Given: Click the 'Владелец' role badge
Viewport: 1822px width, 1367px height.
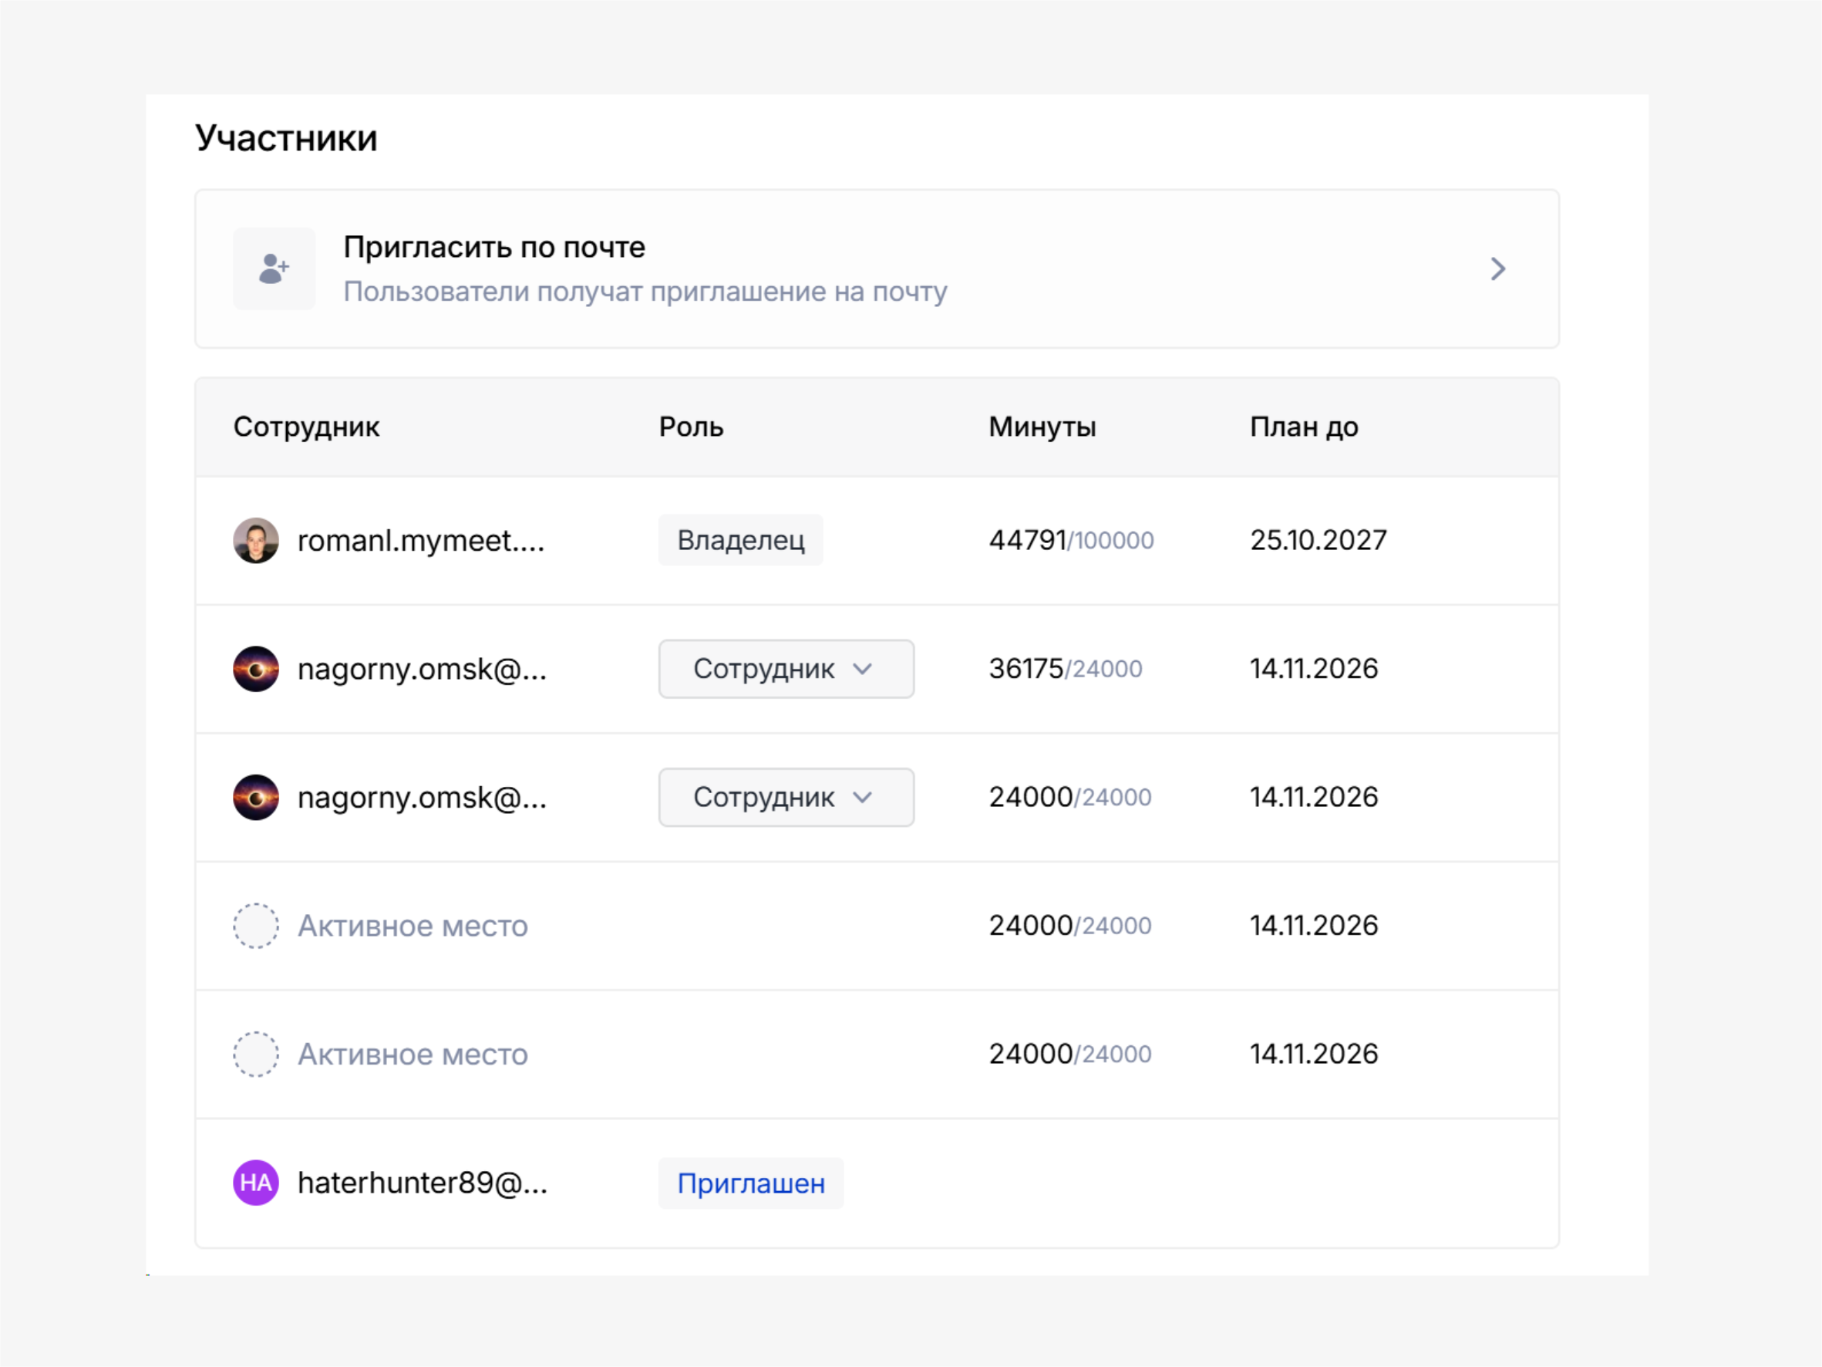Looking at the screenshot, I should pyautogui.click(x=739, y=541).
